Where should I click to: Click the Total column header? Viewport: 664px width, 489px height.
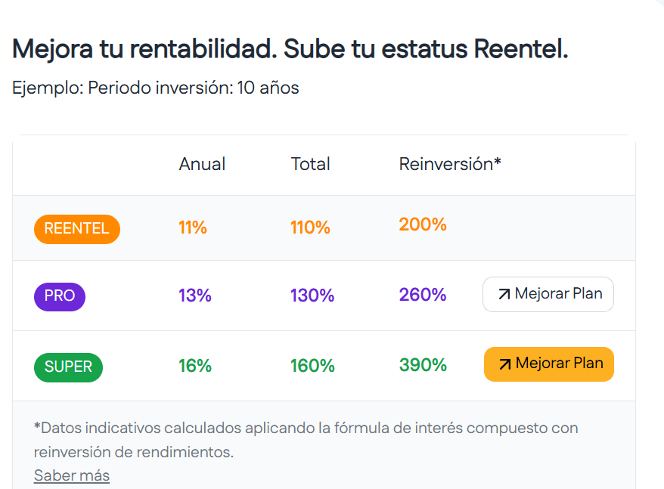tap(310, 164)
